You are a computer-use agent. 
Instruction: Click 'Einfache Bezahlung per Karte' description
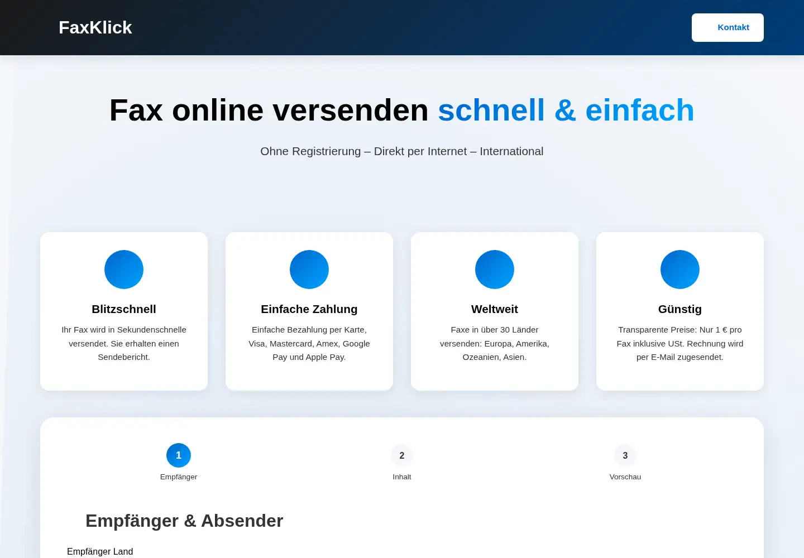point(309,343)
